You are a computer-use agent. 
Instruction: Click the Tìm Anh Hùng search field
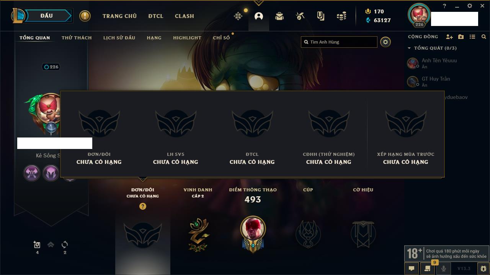coord(339,42)
